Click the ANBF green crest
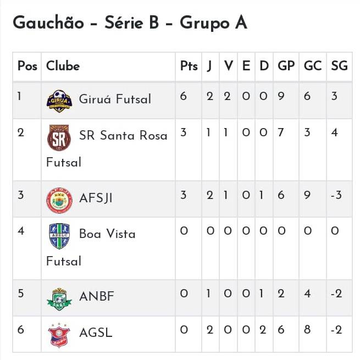360x360 pixels. point(59,299)
